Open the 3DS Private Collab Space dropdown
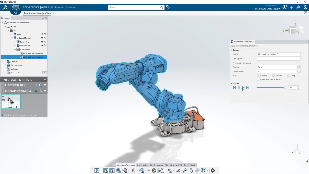 pyautogui.click(x=267, y=9)
